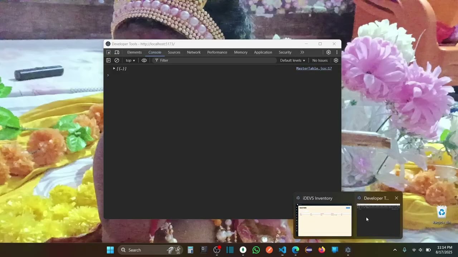The image size is (458, 257).
Task: Select the Developer Tools window preview thumbnail
Action: [x=378, y=220]
